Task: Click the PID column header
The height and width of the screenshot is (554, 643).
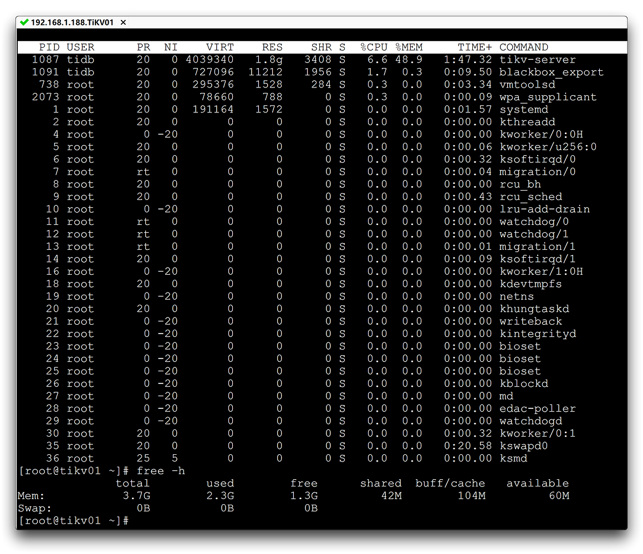Action: point(49,47)
